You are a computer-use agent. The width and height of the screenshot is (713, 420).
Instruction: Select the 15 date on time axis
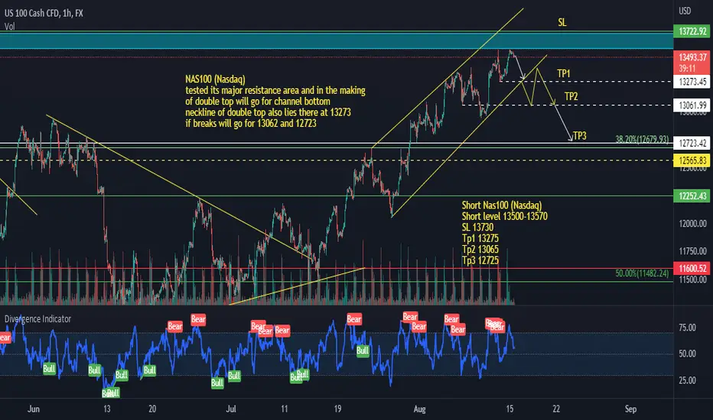[x=510, y=409]
